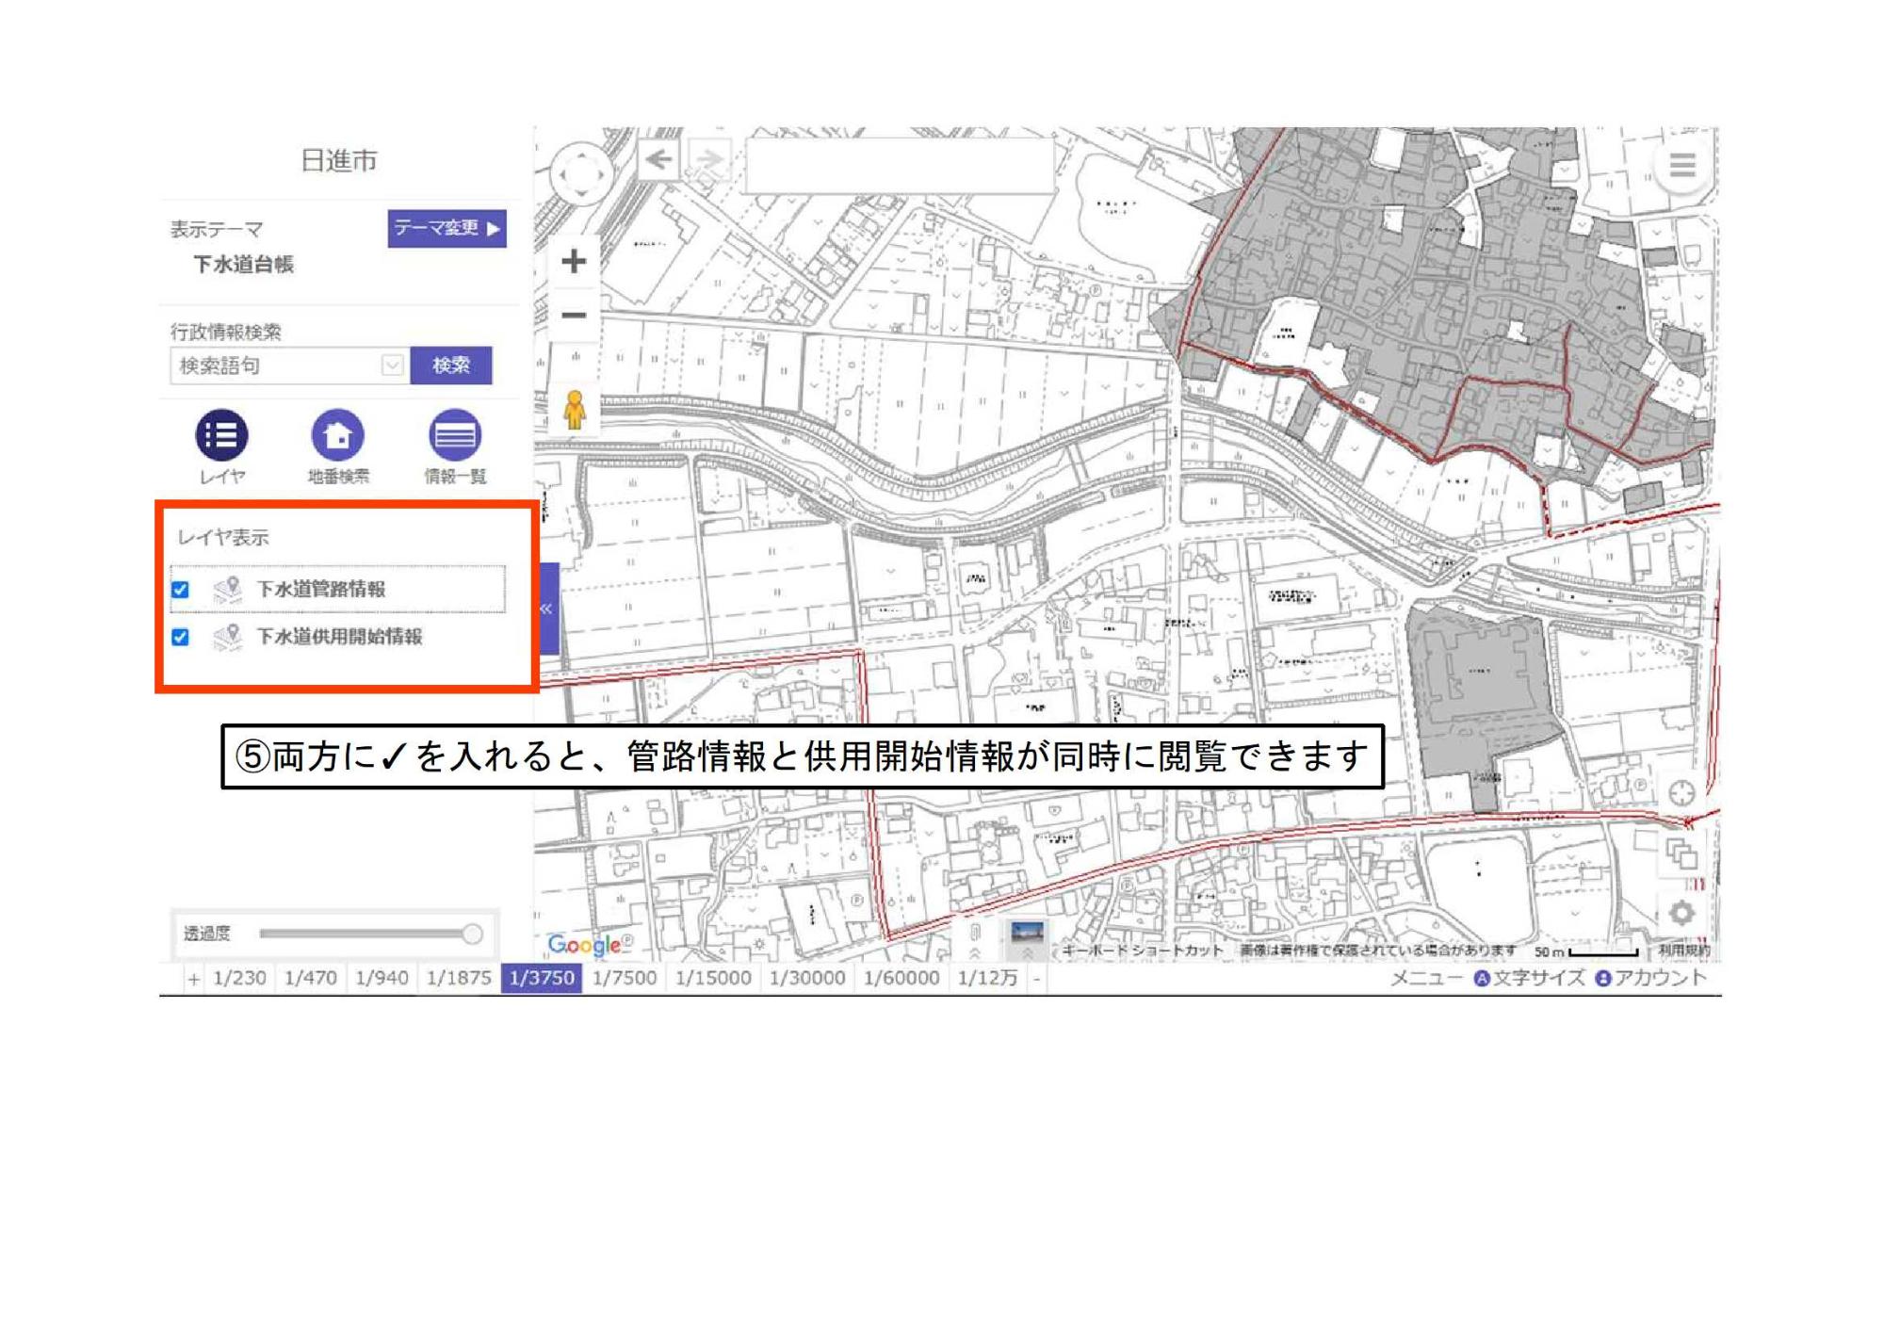Viewport: 1884px width, 1332px height.
Task: Open the 情報一覧 information list icon
Action: (x=454, y=434)
